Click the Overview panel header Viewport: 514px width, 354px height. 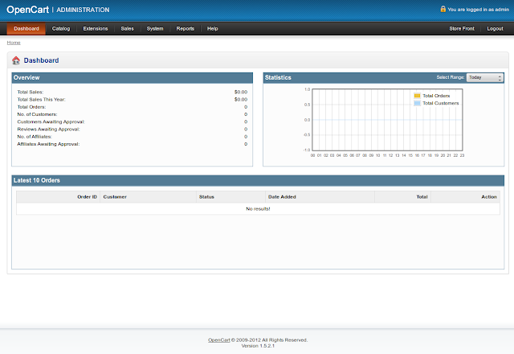(x=132, y=78)
